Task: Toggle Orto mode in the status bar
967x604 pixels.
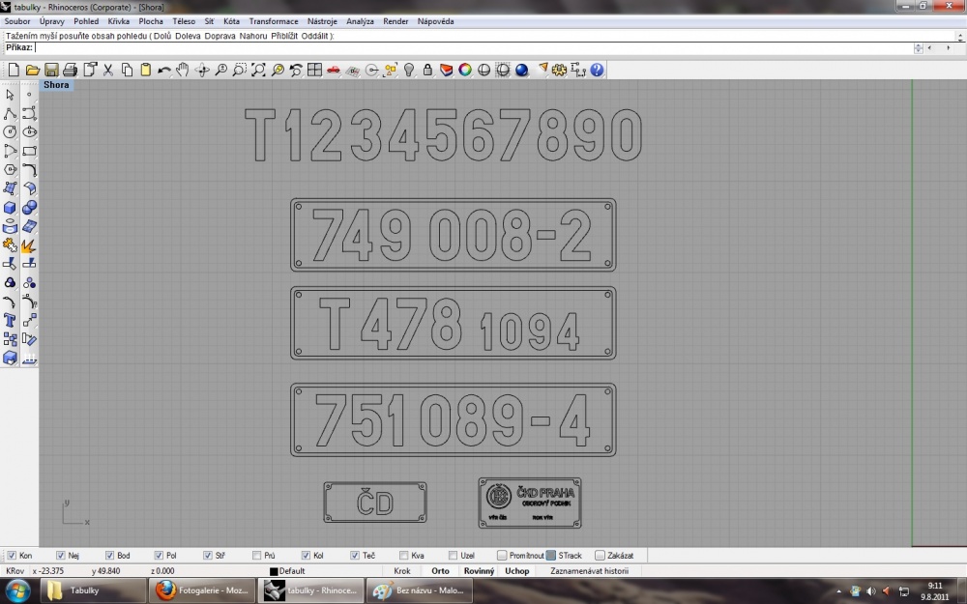Action: [440, 571]
